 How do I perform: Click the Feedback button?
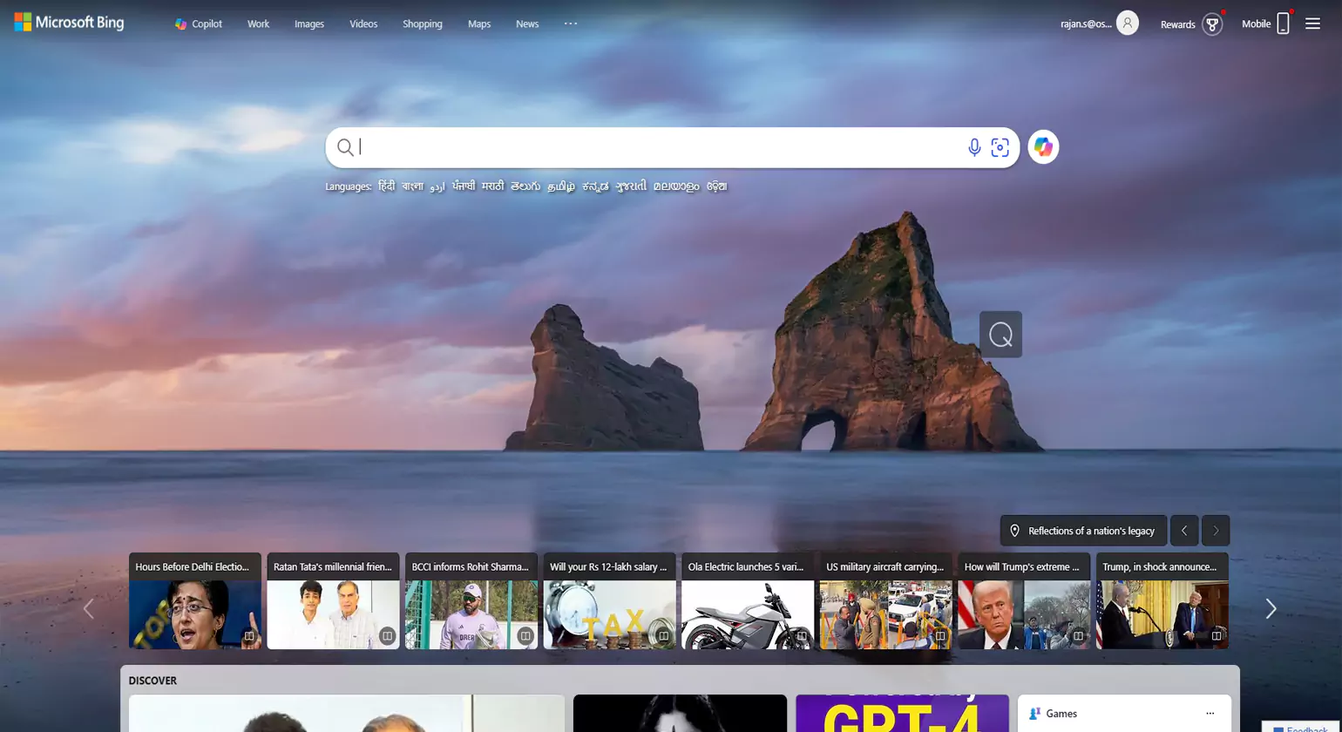[1298, 727]
